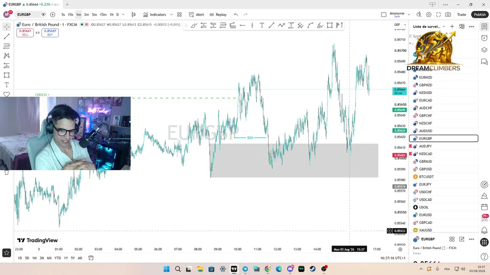Select the rectangle tool in favorites toolbar
Image resolution: width=490 pixels, height=275 pixels.
[x=330, y=25]
